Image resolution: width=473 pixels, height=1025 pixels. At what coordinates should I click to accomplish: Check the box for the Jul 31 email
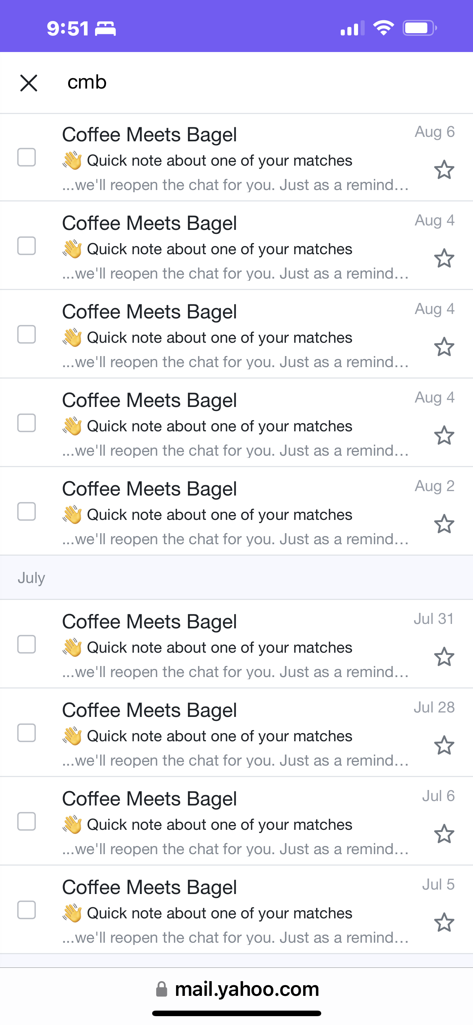[x=27, y=644]
